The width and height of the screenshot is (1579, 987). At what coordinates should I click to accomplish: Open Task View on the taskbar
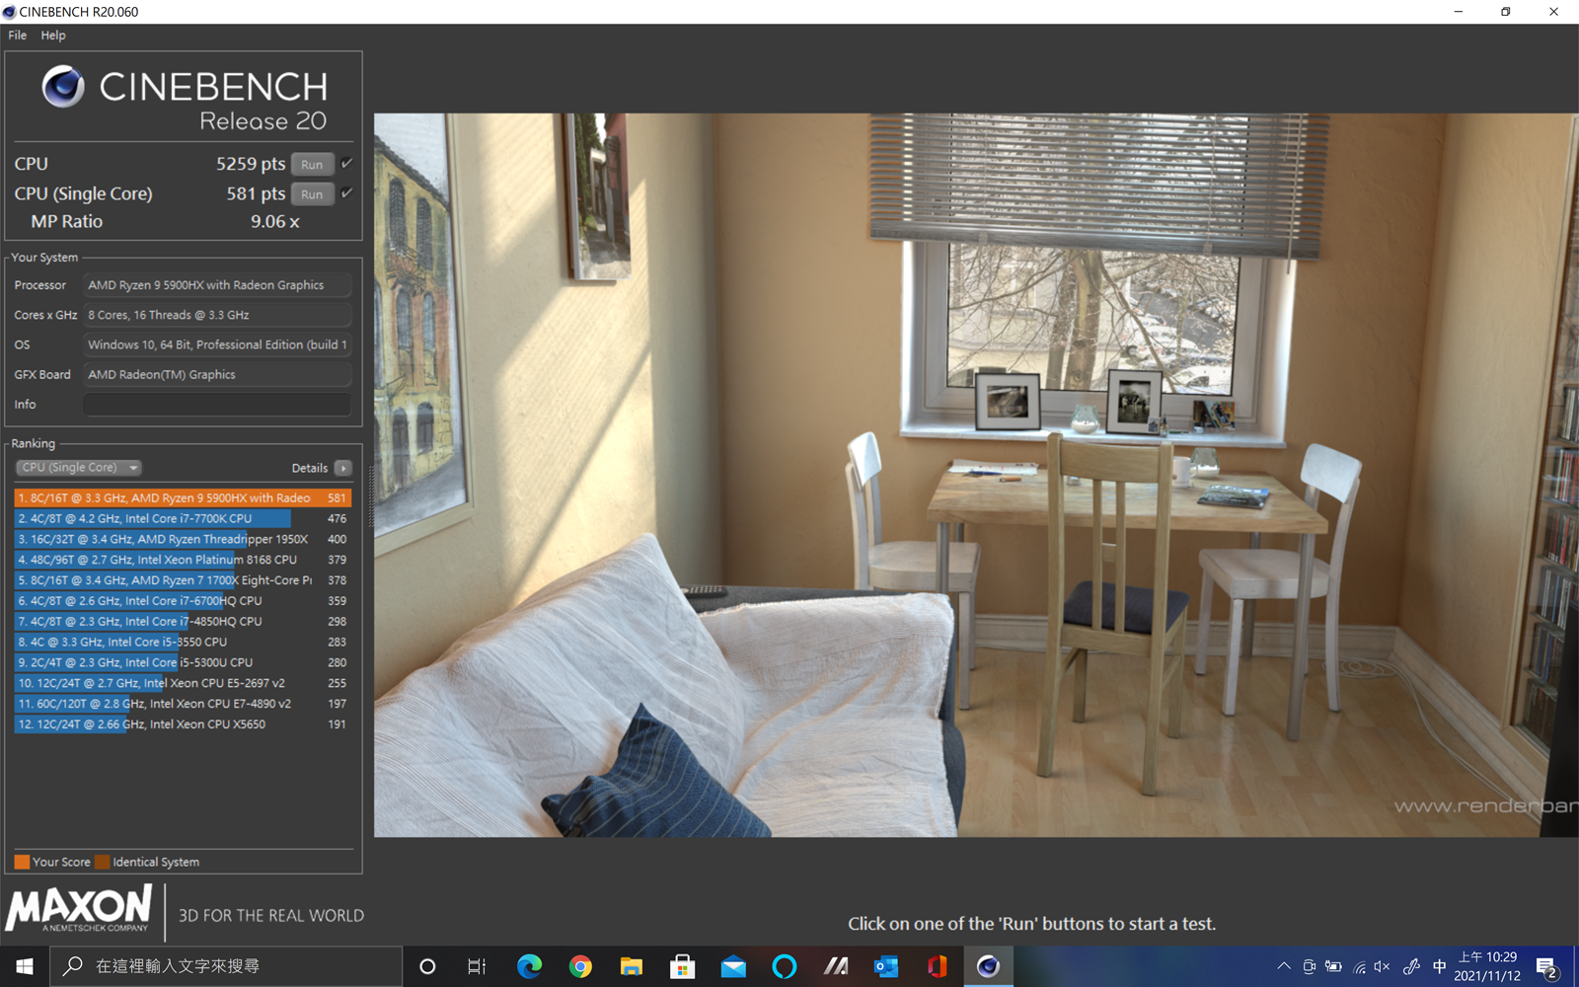pos(477,966)
